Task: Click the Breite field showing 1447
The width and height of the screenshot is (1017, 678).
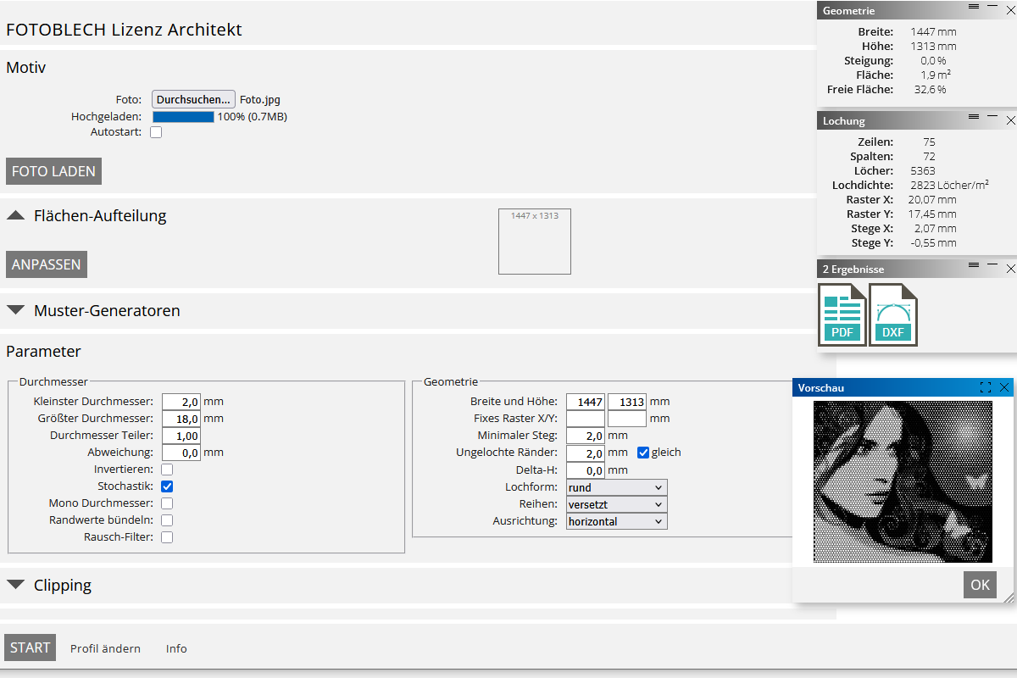Action: coord(586,402)
